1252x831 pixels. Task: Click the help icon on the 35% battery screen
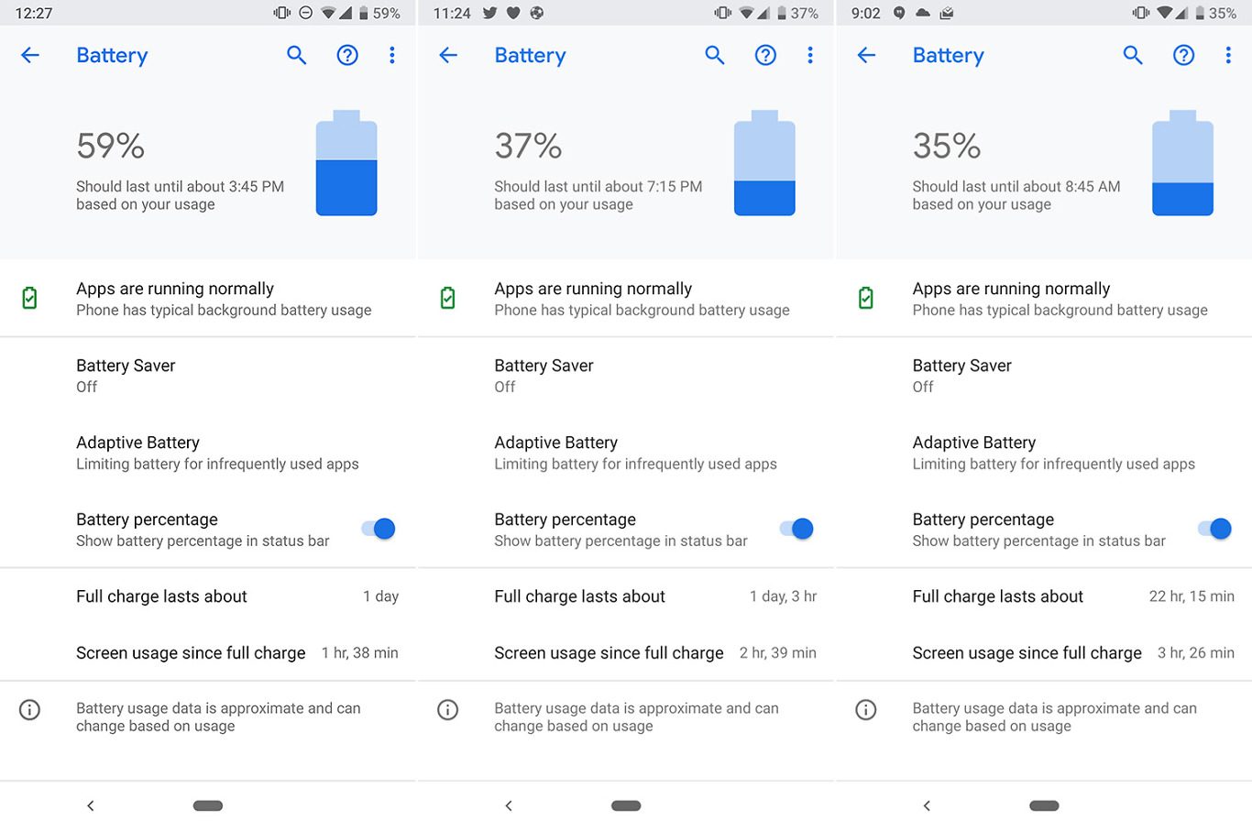click(1183, 55)
